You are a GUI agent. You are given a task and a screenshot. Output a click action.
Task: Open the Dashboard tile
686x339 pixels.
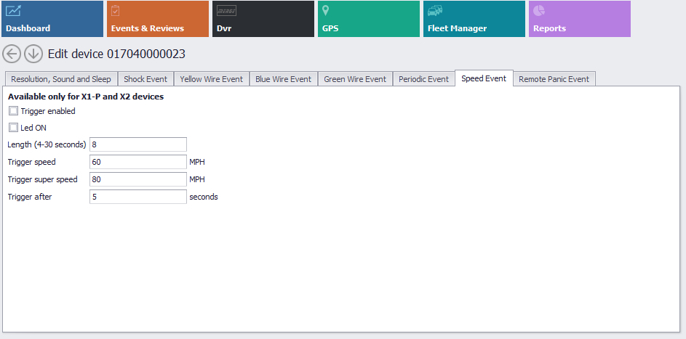[52, 19]
